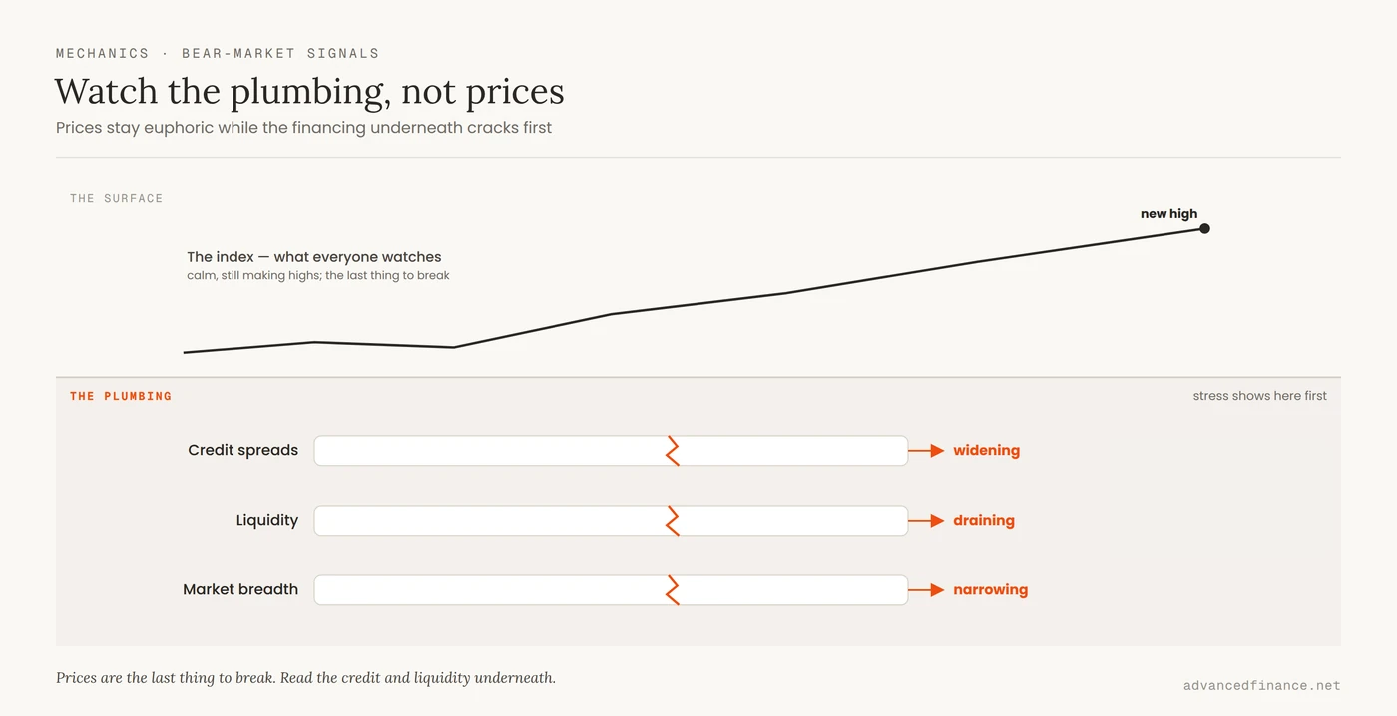
Task: Select the Market breadth label
Action: [x=240, y=589]
